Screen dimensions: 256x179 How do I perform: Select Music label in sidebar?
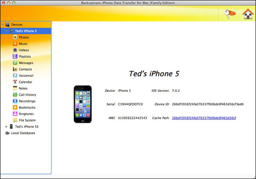click(23, 44)
